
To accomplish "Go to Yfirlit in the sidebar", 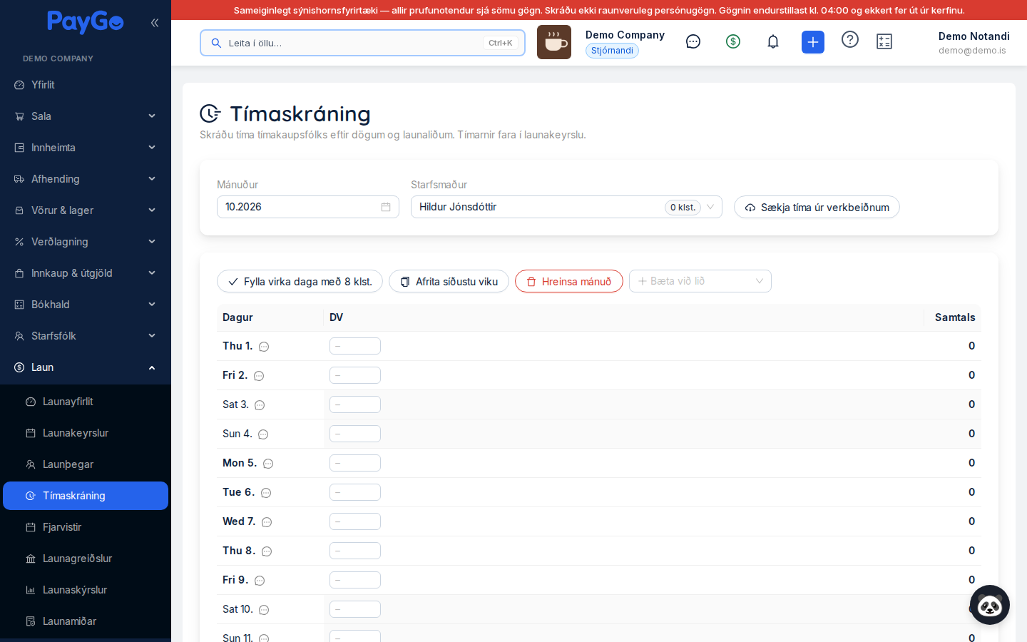I will tap(86, 85).
